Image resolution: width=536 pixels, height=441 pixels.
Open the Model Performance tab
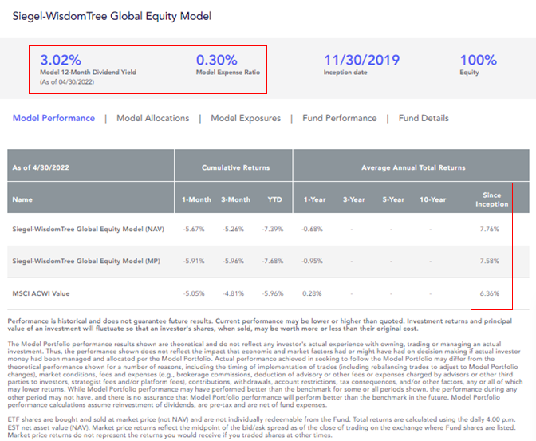[x=53, y=118]
